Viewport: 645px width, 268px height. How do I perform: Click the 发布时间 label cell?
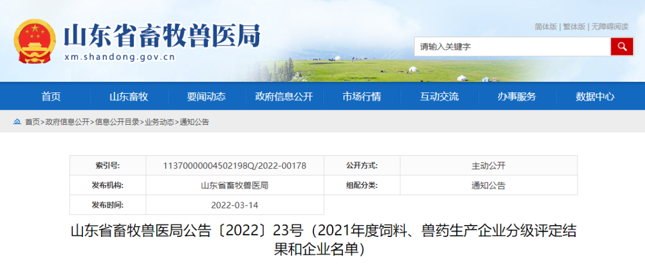coord(107,205)
